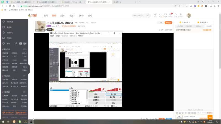
Task: Toggle the 图片源 3 source checkbox in OBS
Action: coord(71,90)
